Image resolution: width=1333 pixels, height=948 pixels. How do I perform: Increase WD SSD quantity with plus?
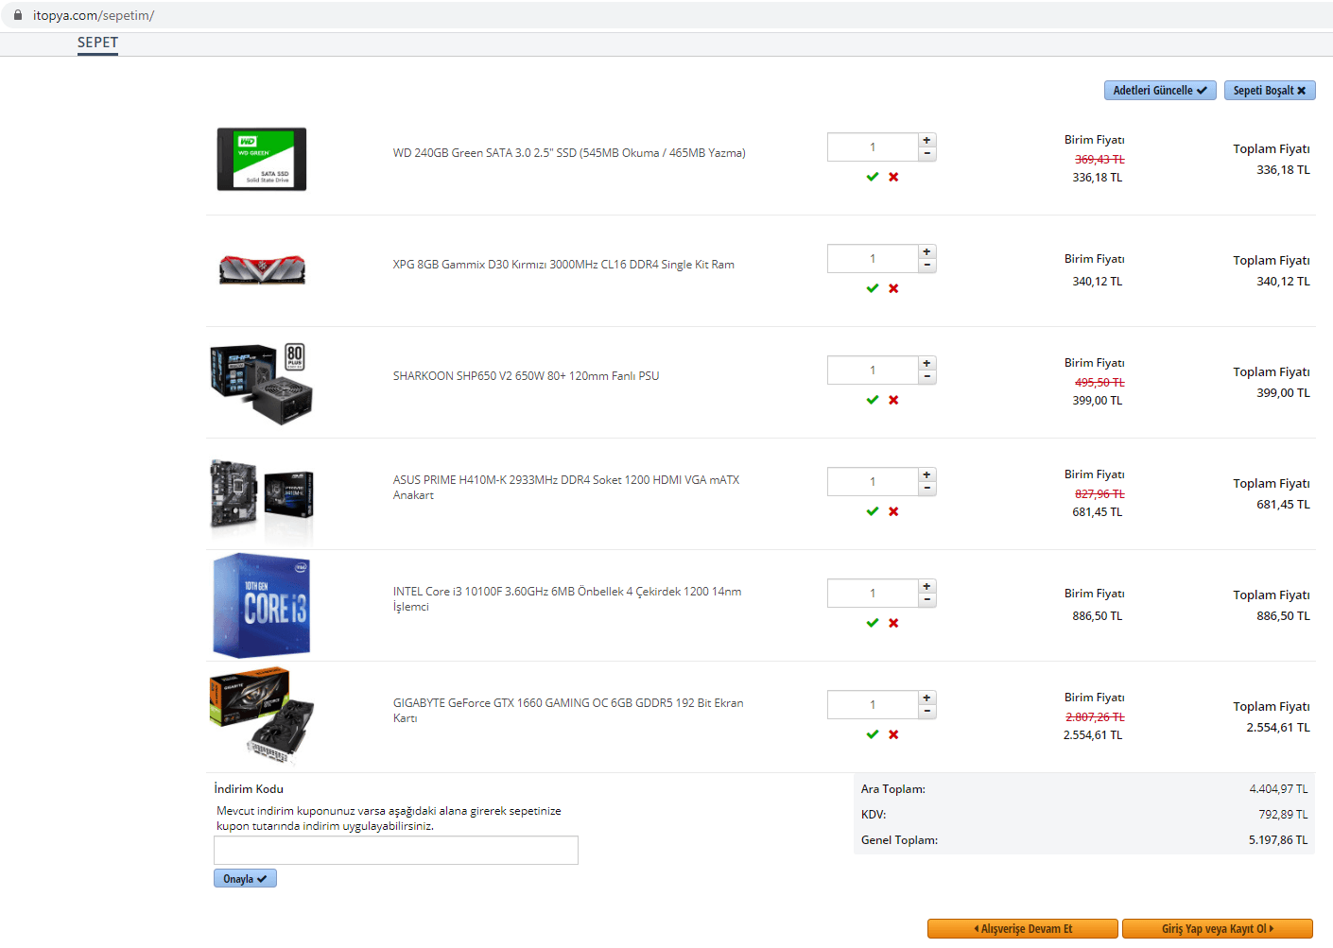click(x=927, y=140)
